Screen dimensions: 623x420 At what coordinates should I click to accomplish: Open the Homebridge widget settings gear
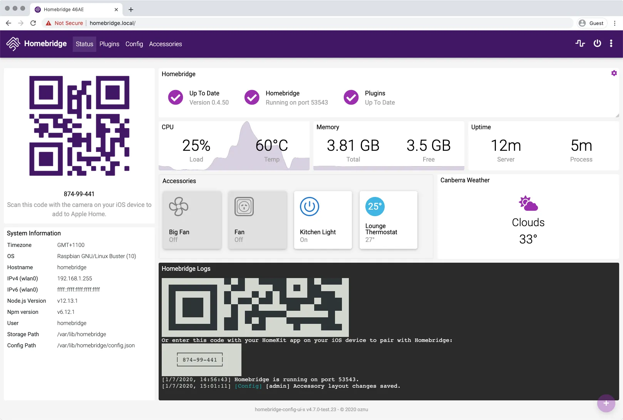(x=614, y=73)
